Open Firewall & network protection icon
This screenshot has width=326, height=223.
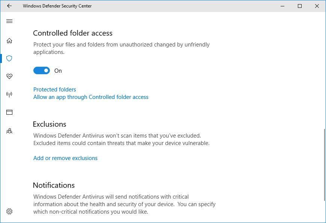coord(9,94)
